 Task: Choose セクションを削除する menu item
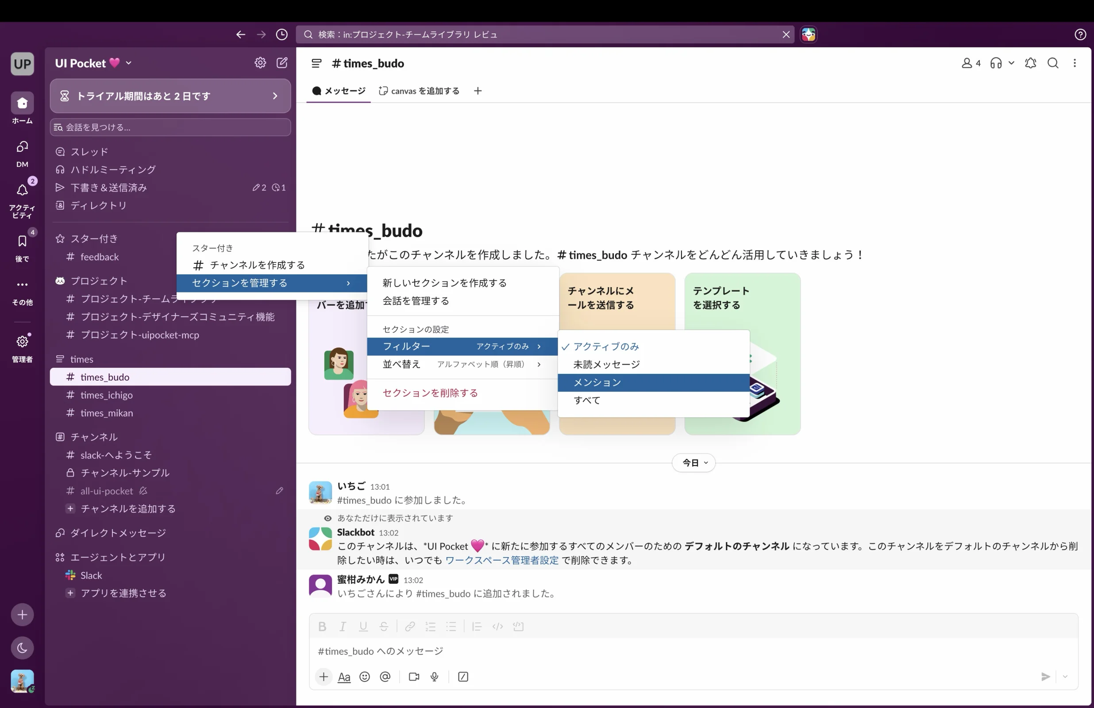pos(462,393)
